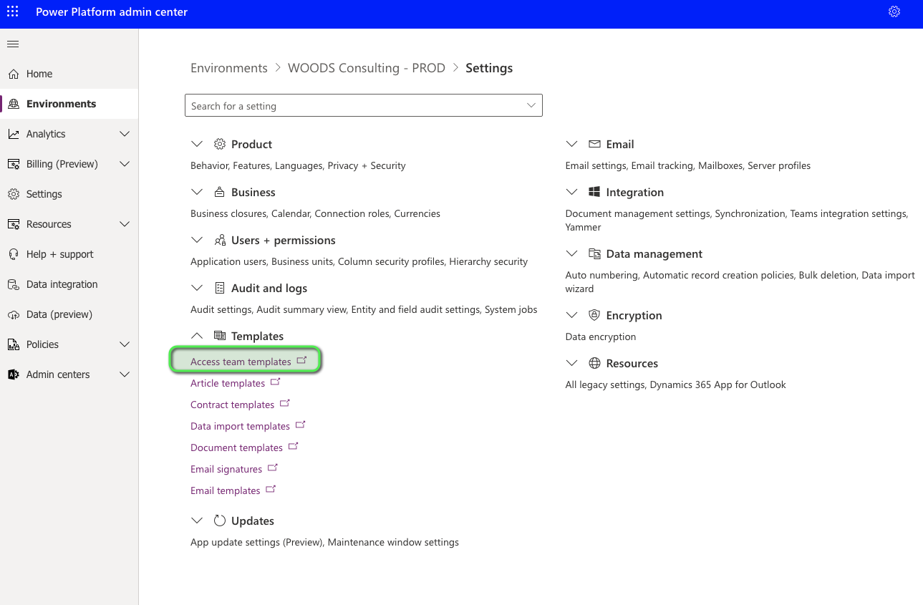Go to Home in the sidebar

[69, 74]
